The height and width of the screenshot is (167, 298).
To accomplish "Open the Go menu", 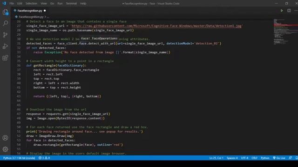I will point(52,3).
